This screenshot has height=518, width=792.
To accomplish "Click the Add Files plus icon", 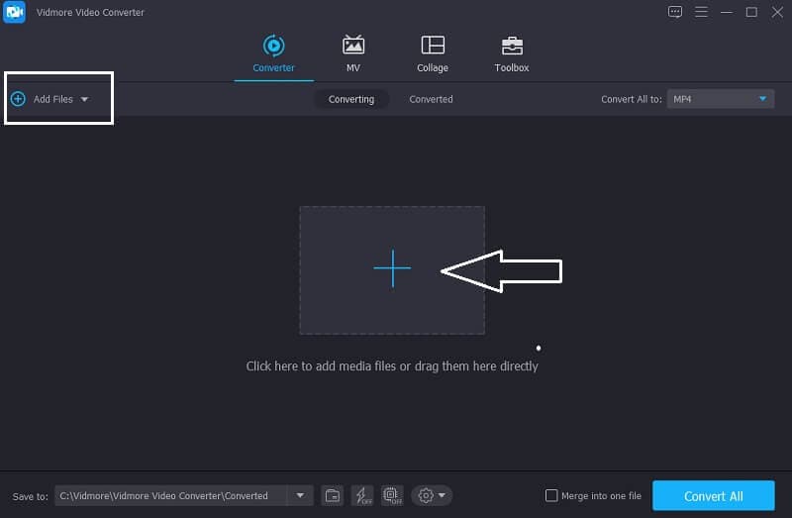I will [x=17, y=99].
